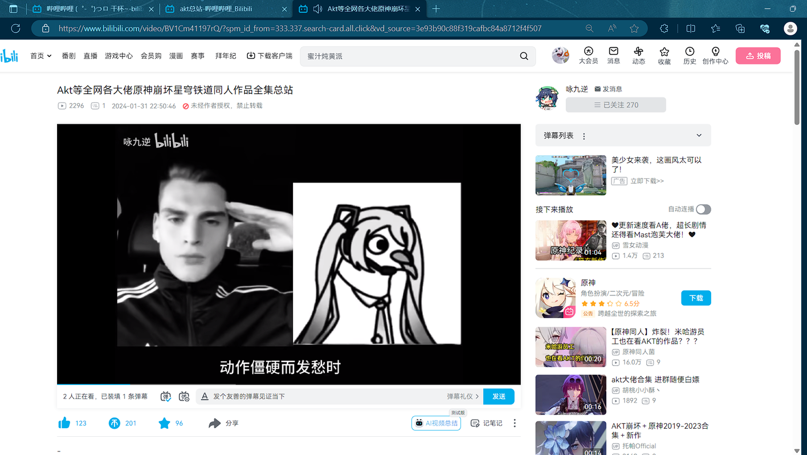
Task: Open 消息 messages icon
Action: click(613, 56)
